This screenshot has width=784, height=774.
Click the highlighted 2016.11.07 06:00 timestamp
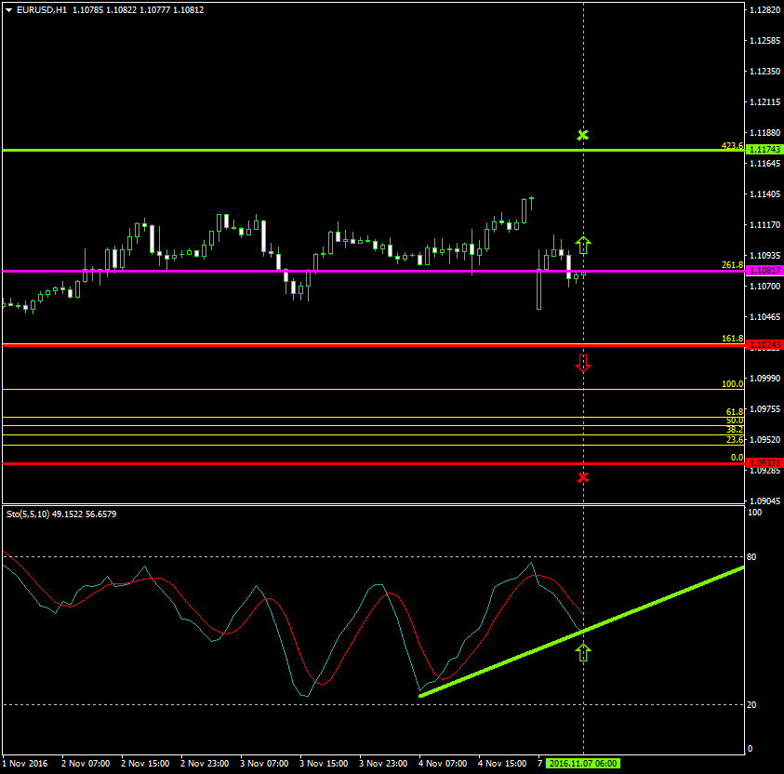coord(584,763)
